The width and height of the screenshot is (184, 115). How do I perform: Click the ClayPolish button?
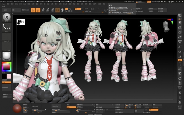7,87
